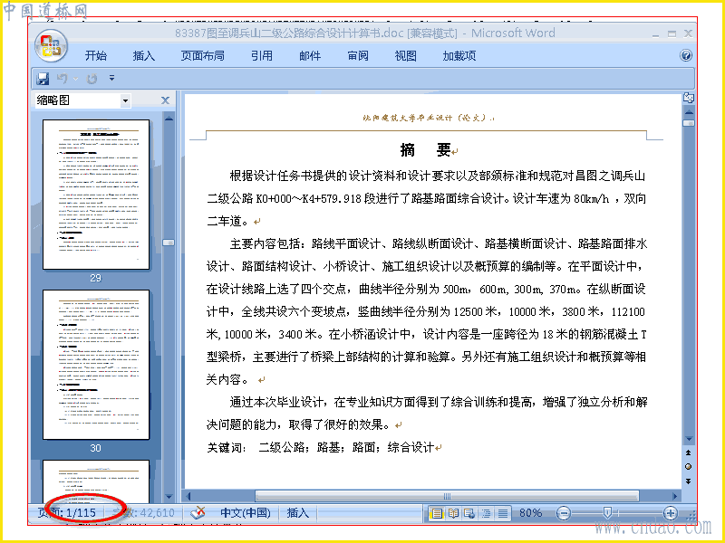Click the 80% zoom level button
This screenshot has width=725, height=543.
(x=531, y=513)
